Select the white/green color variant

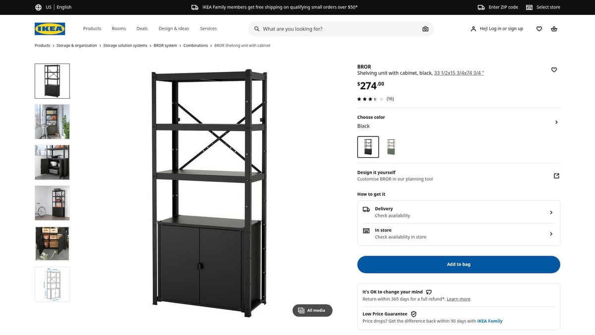[x=391, y=146]
